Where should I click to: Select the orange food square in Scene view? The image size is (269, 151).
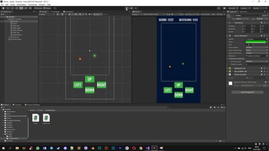80,59
